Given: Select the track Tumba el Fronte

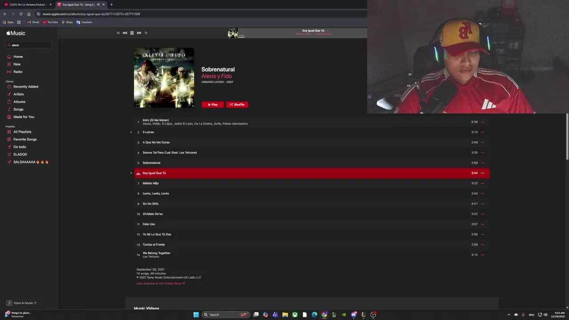Looking at the screenshot, I should 312,244.
